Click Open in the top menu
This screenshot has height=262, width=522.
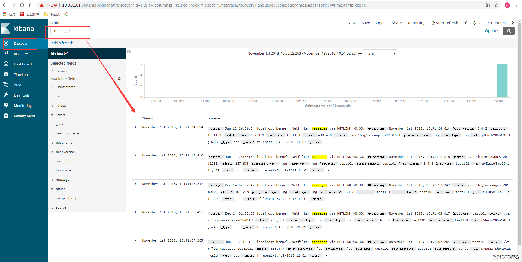tap(381, 23)
